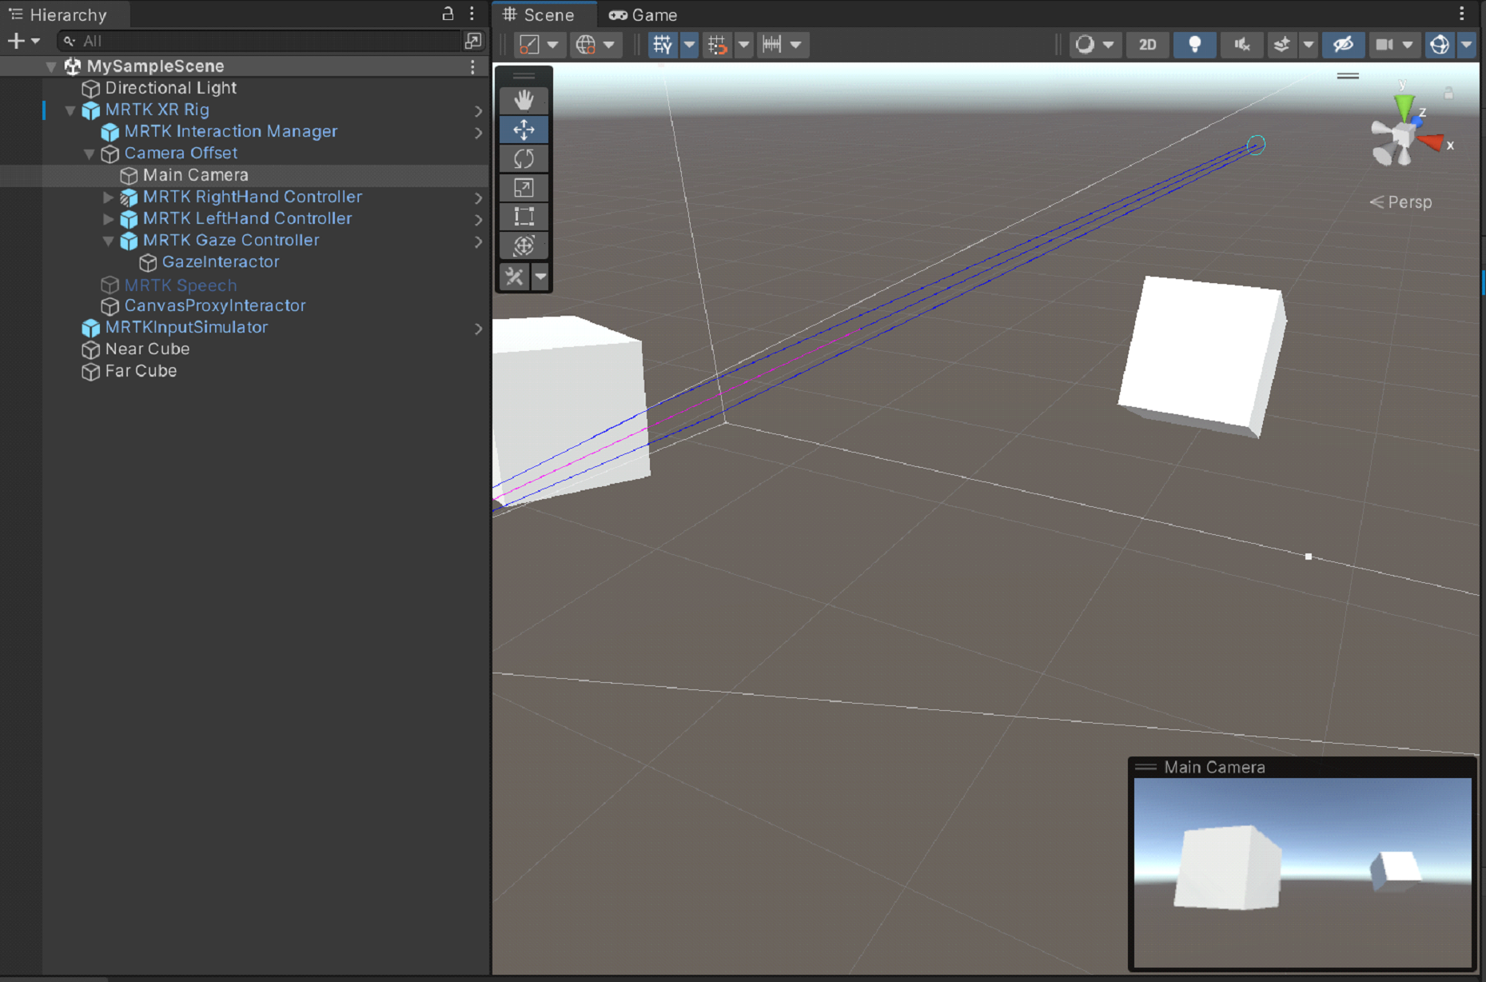Select the Hand tool in the Scene toolbar
1486x982 pixels.
coord(524,100)
